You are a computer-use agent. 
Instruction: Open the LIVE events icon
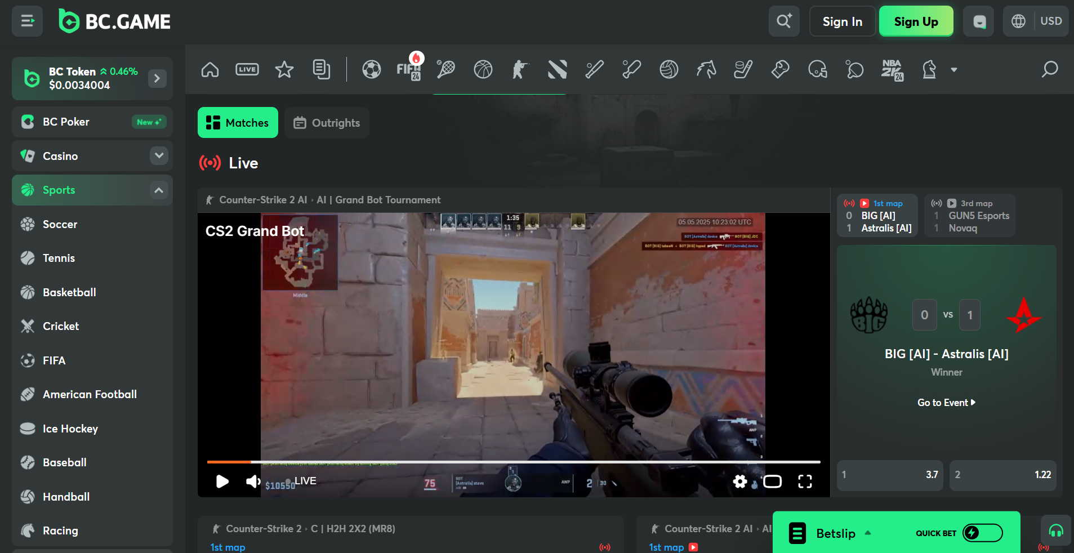click(247, 70)
